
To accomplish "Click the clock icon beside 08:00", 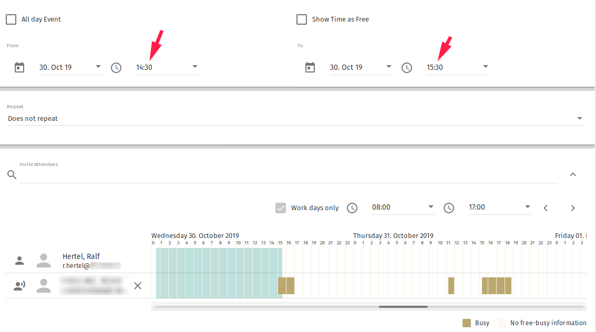I will tap(352, 208).
